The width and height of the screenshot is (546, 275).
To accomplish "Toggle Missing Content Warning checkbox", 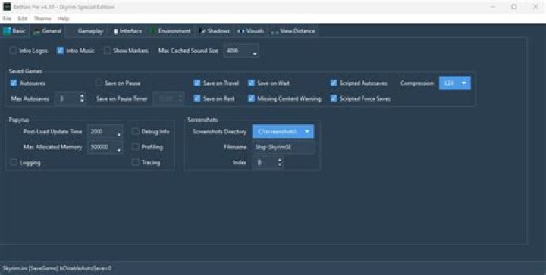I will coord(251,98).
